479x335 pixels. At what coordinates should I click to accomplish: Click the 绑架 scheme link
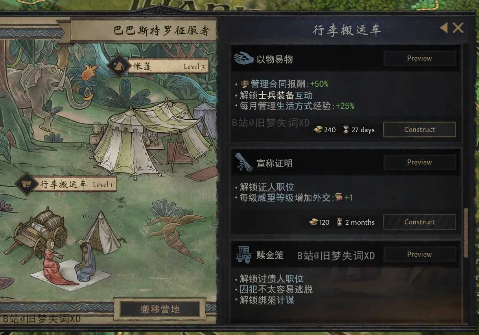(267, 300)
